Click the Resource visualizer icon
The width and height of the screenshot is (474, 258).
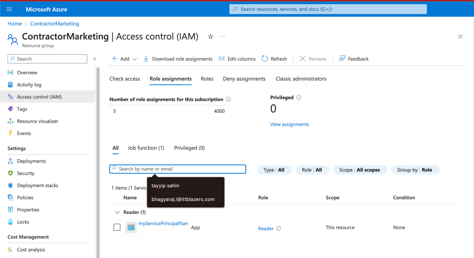pos(11,121)
